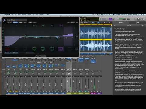
Task: Click the Copy button in EQ header
Action: (21, 22)
